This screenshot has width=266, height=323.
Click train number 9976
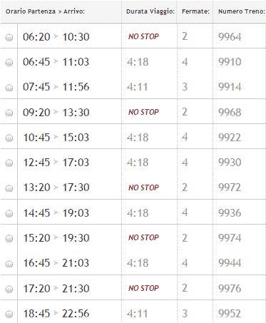pos(230,288)
